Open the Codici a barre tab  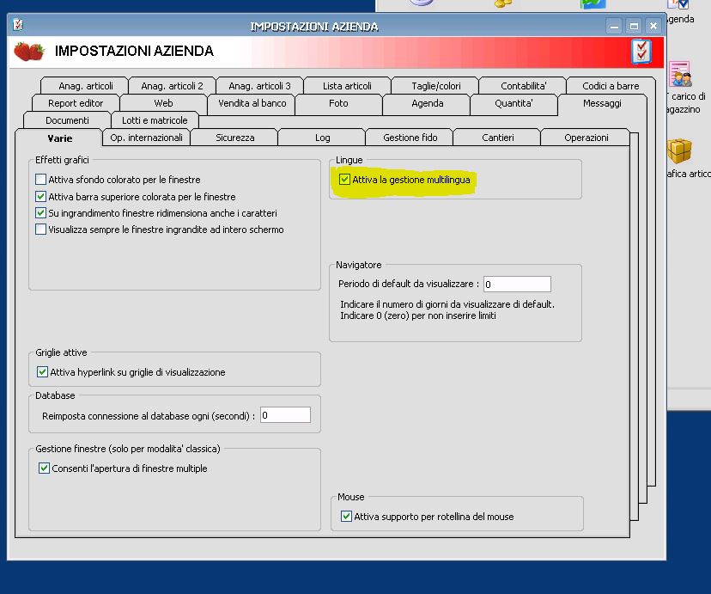[x=611, y=86]
